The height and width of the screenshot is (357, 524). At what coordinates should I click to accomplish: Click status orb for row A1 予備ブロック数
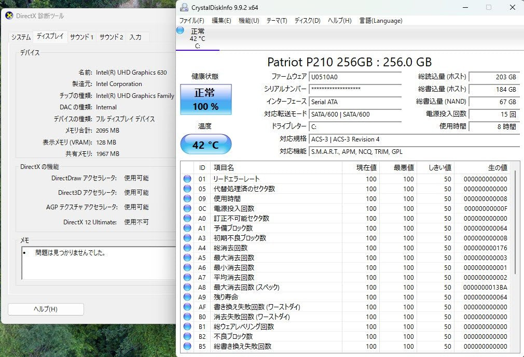(187, 228)
